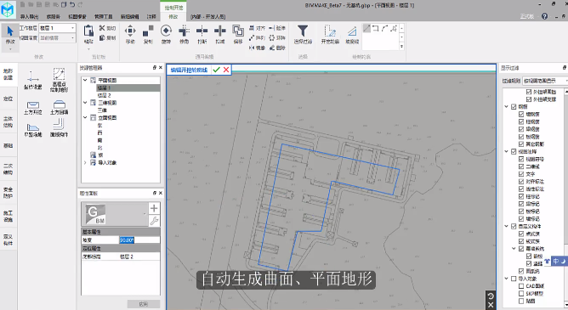This screenshot has width=568, height=310.
Task: Choose the straight line draw mode
Action: coord(366,28)
